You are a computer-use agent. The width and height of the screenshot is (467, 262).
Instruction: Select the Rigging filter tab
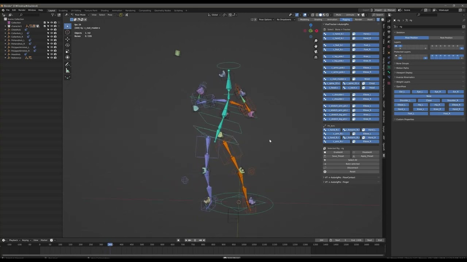(346, 20)
